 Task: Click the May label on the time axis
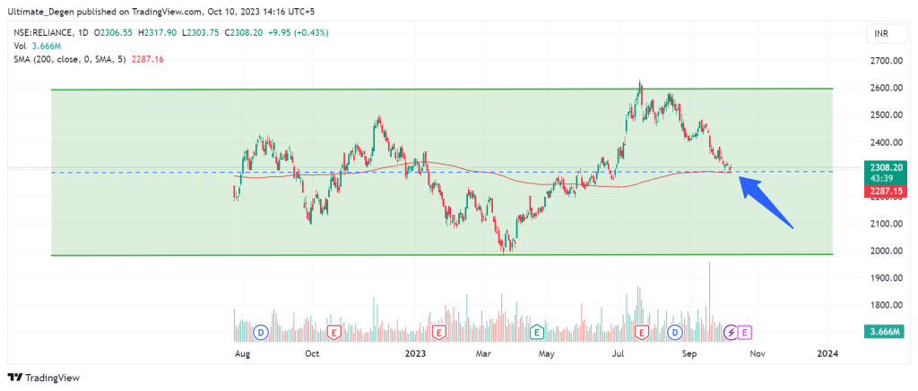pyautogui.click(x=546, y=353)
